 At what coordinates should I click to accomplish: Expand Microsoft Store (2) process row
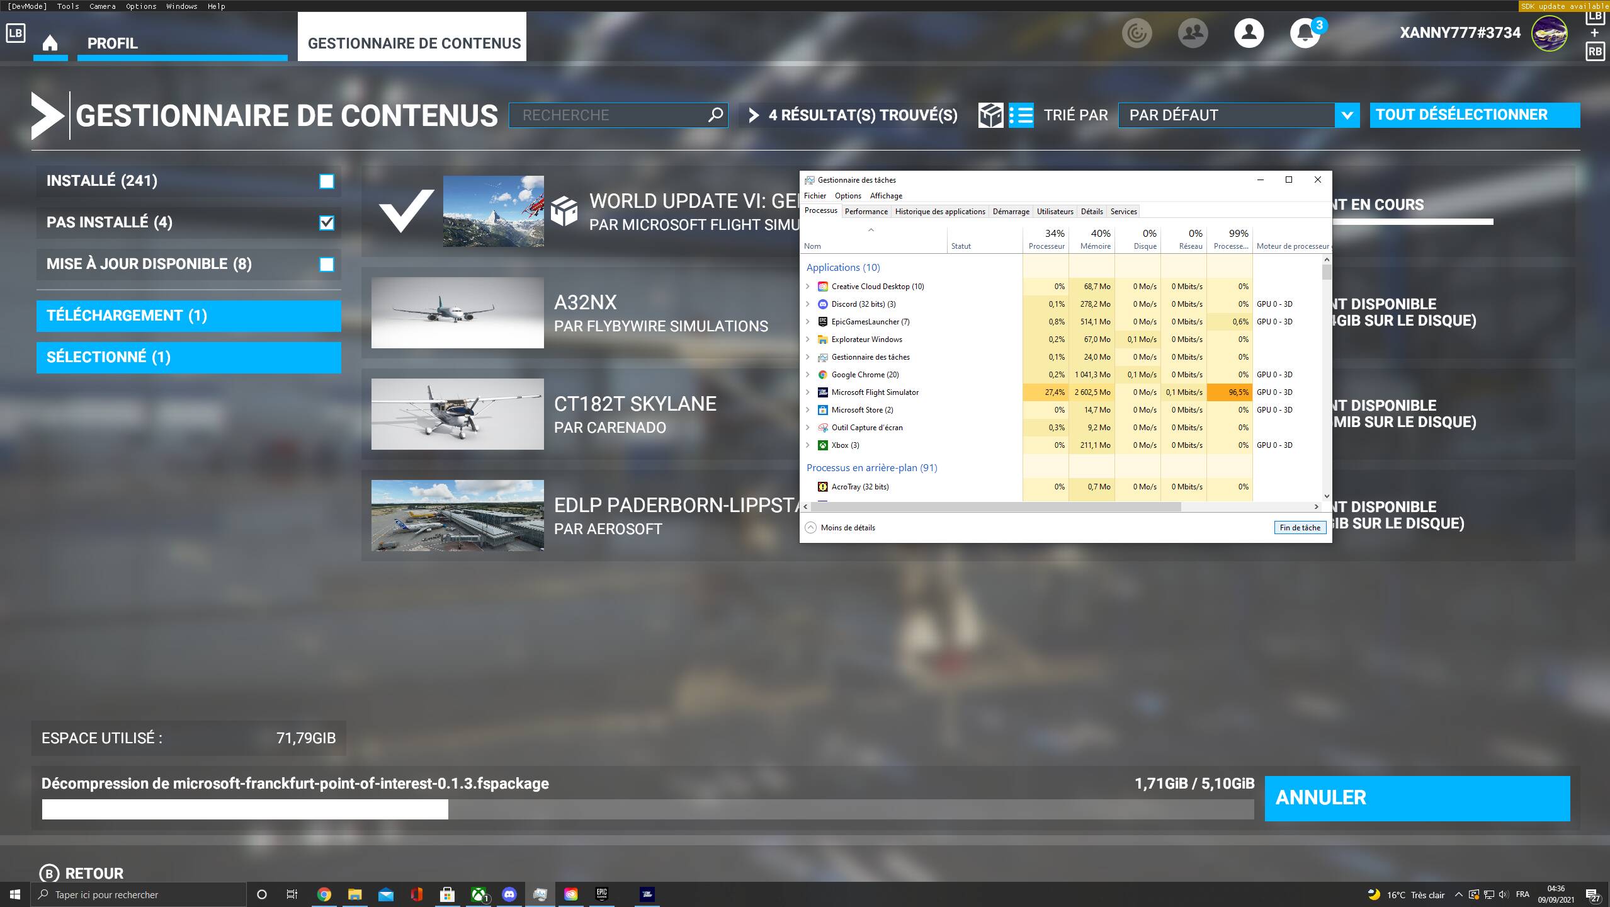point(808,410)
